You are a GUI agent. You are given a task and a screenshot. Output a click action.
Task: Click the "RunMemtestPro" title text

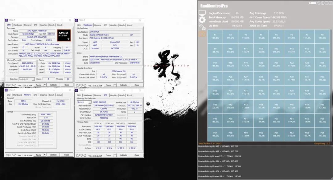tap(214, 6)
